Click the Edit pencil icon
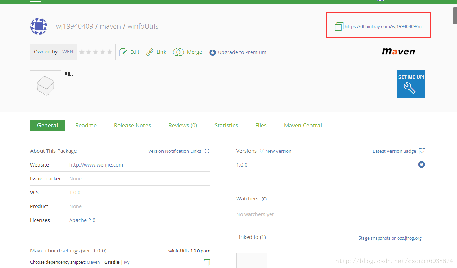The image size is (457, 268). 123,52
